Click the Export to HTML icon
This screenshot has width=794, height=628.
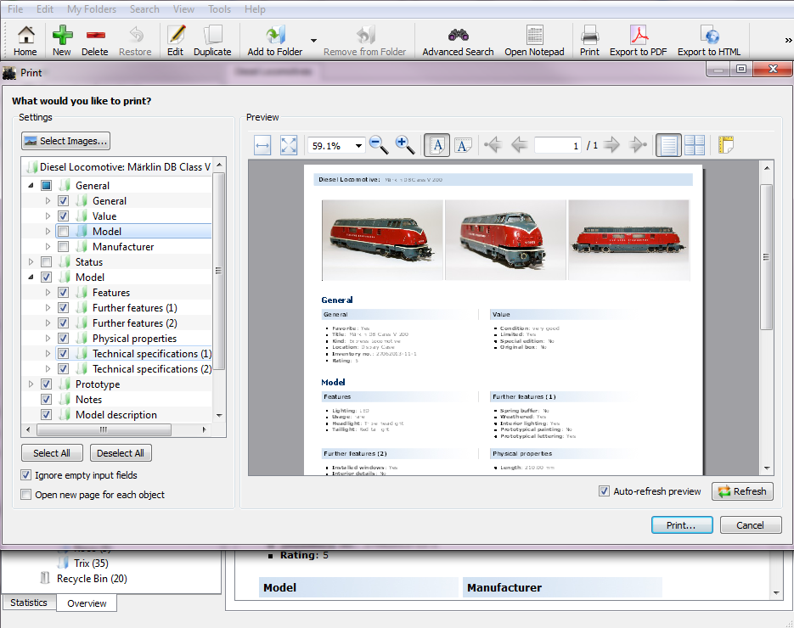tap(709, 35)
